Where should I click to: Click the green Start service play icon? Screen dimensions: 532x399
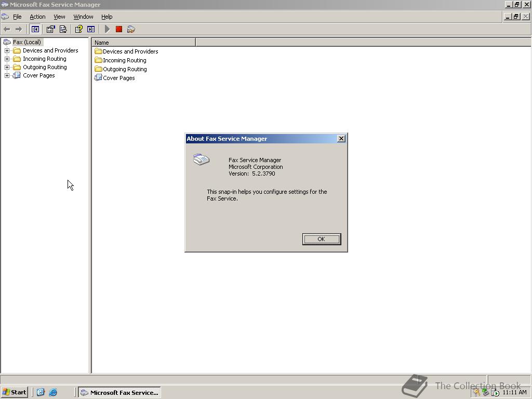pos(107,29)
